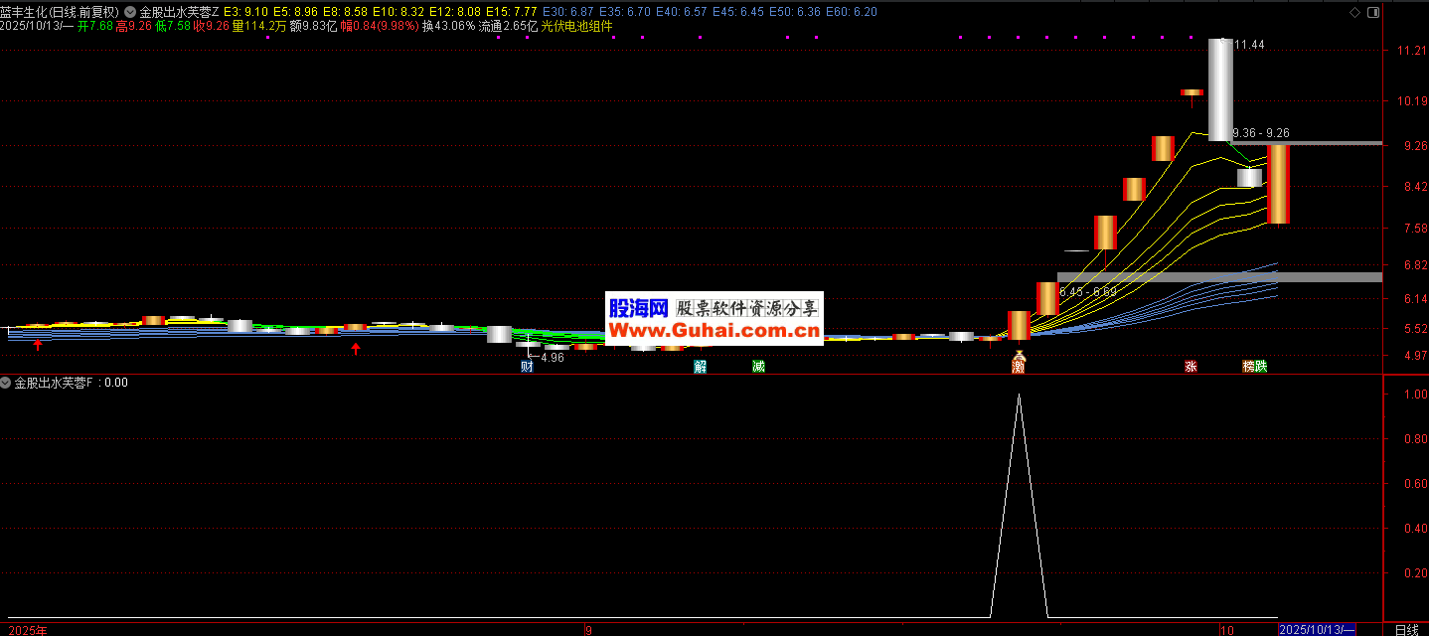Click the 跌 event marker icon

[x=1261, y=366]
